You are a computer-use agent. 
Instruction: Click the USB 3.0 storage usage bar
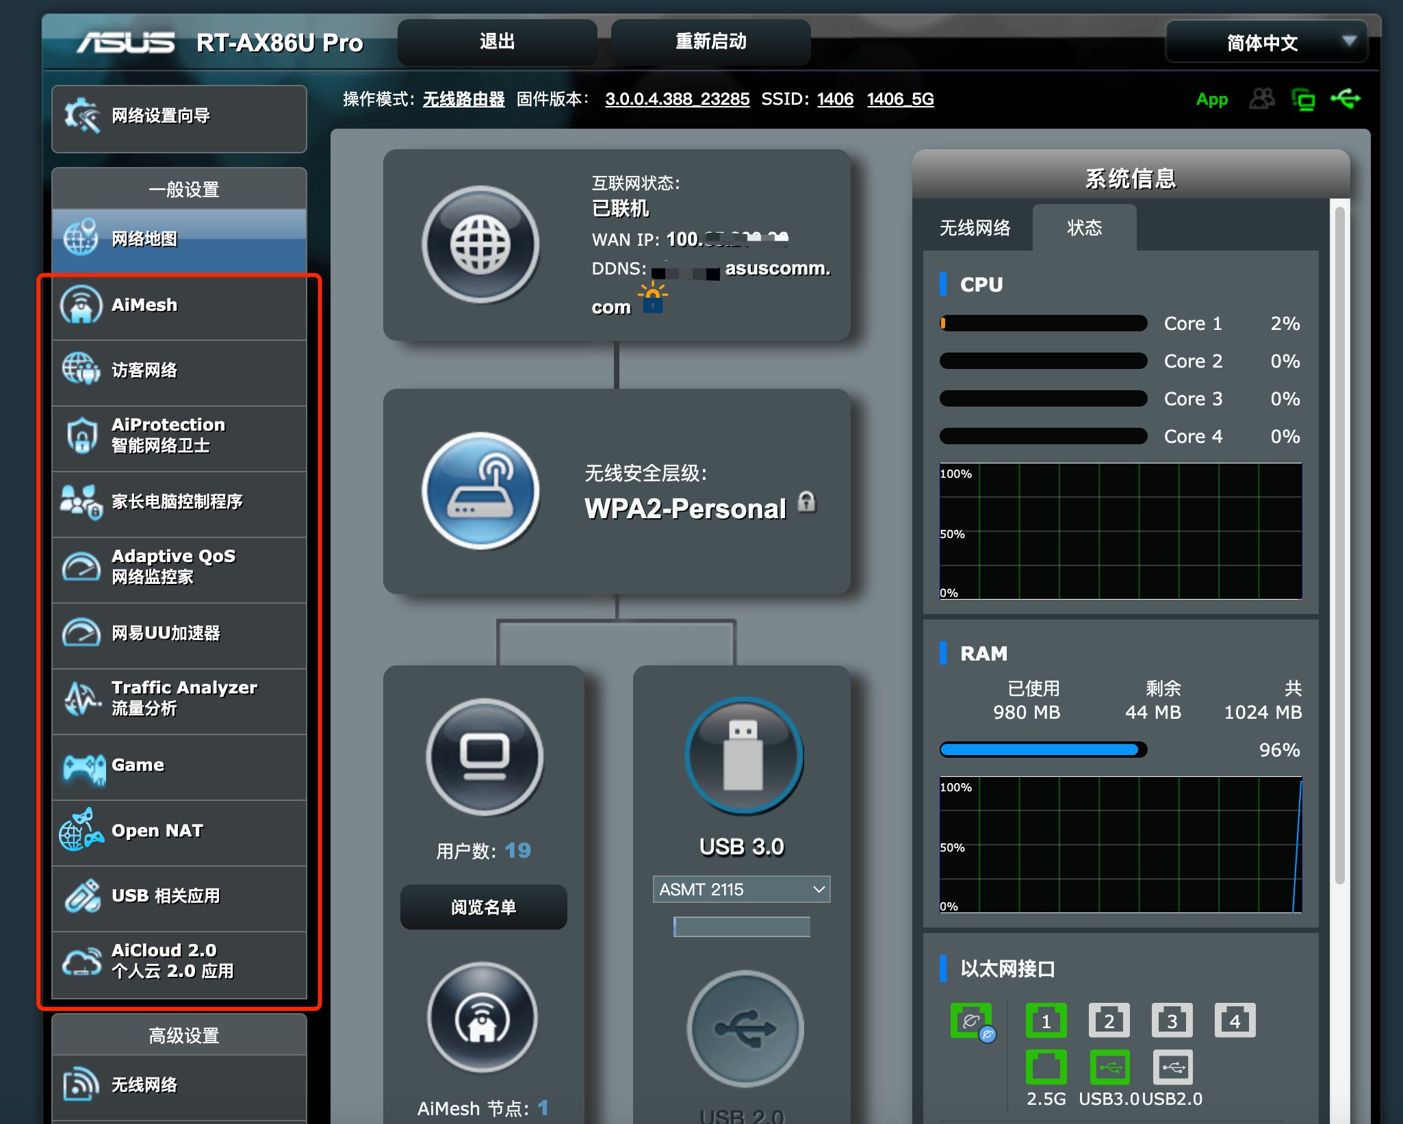[742, 927]
